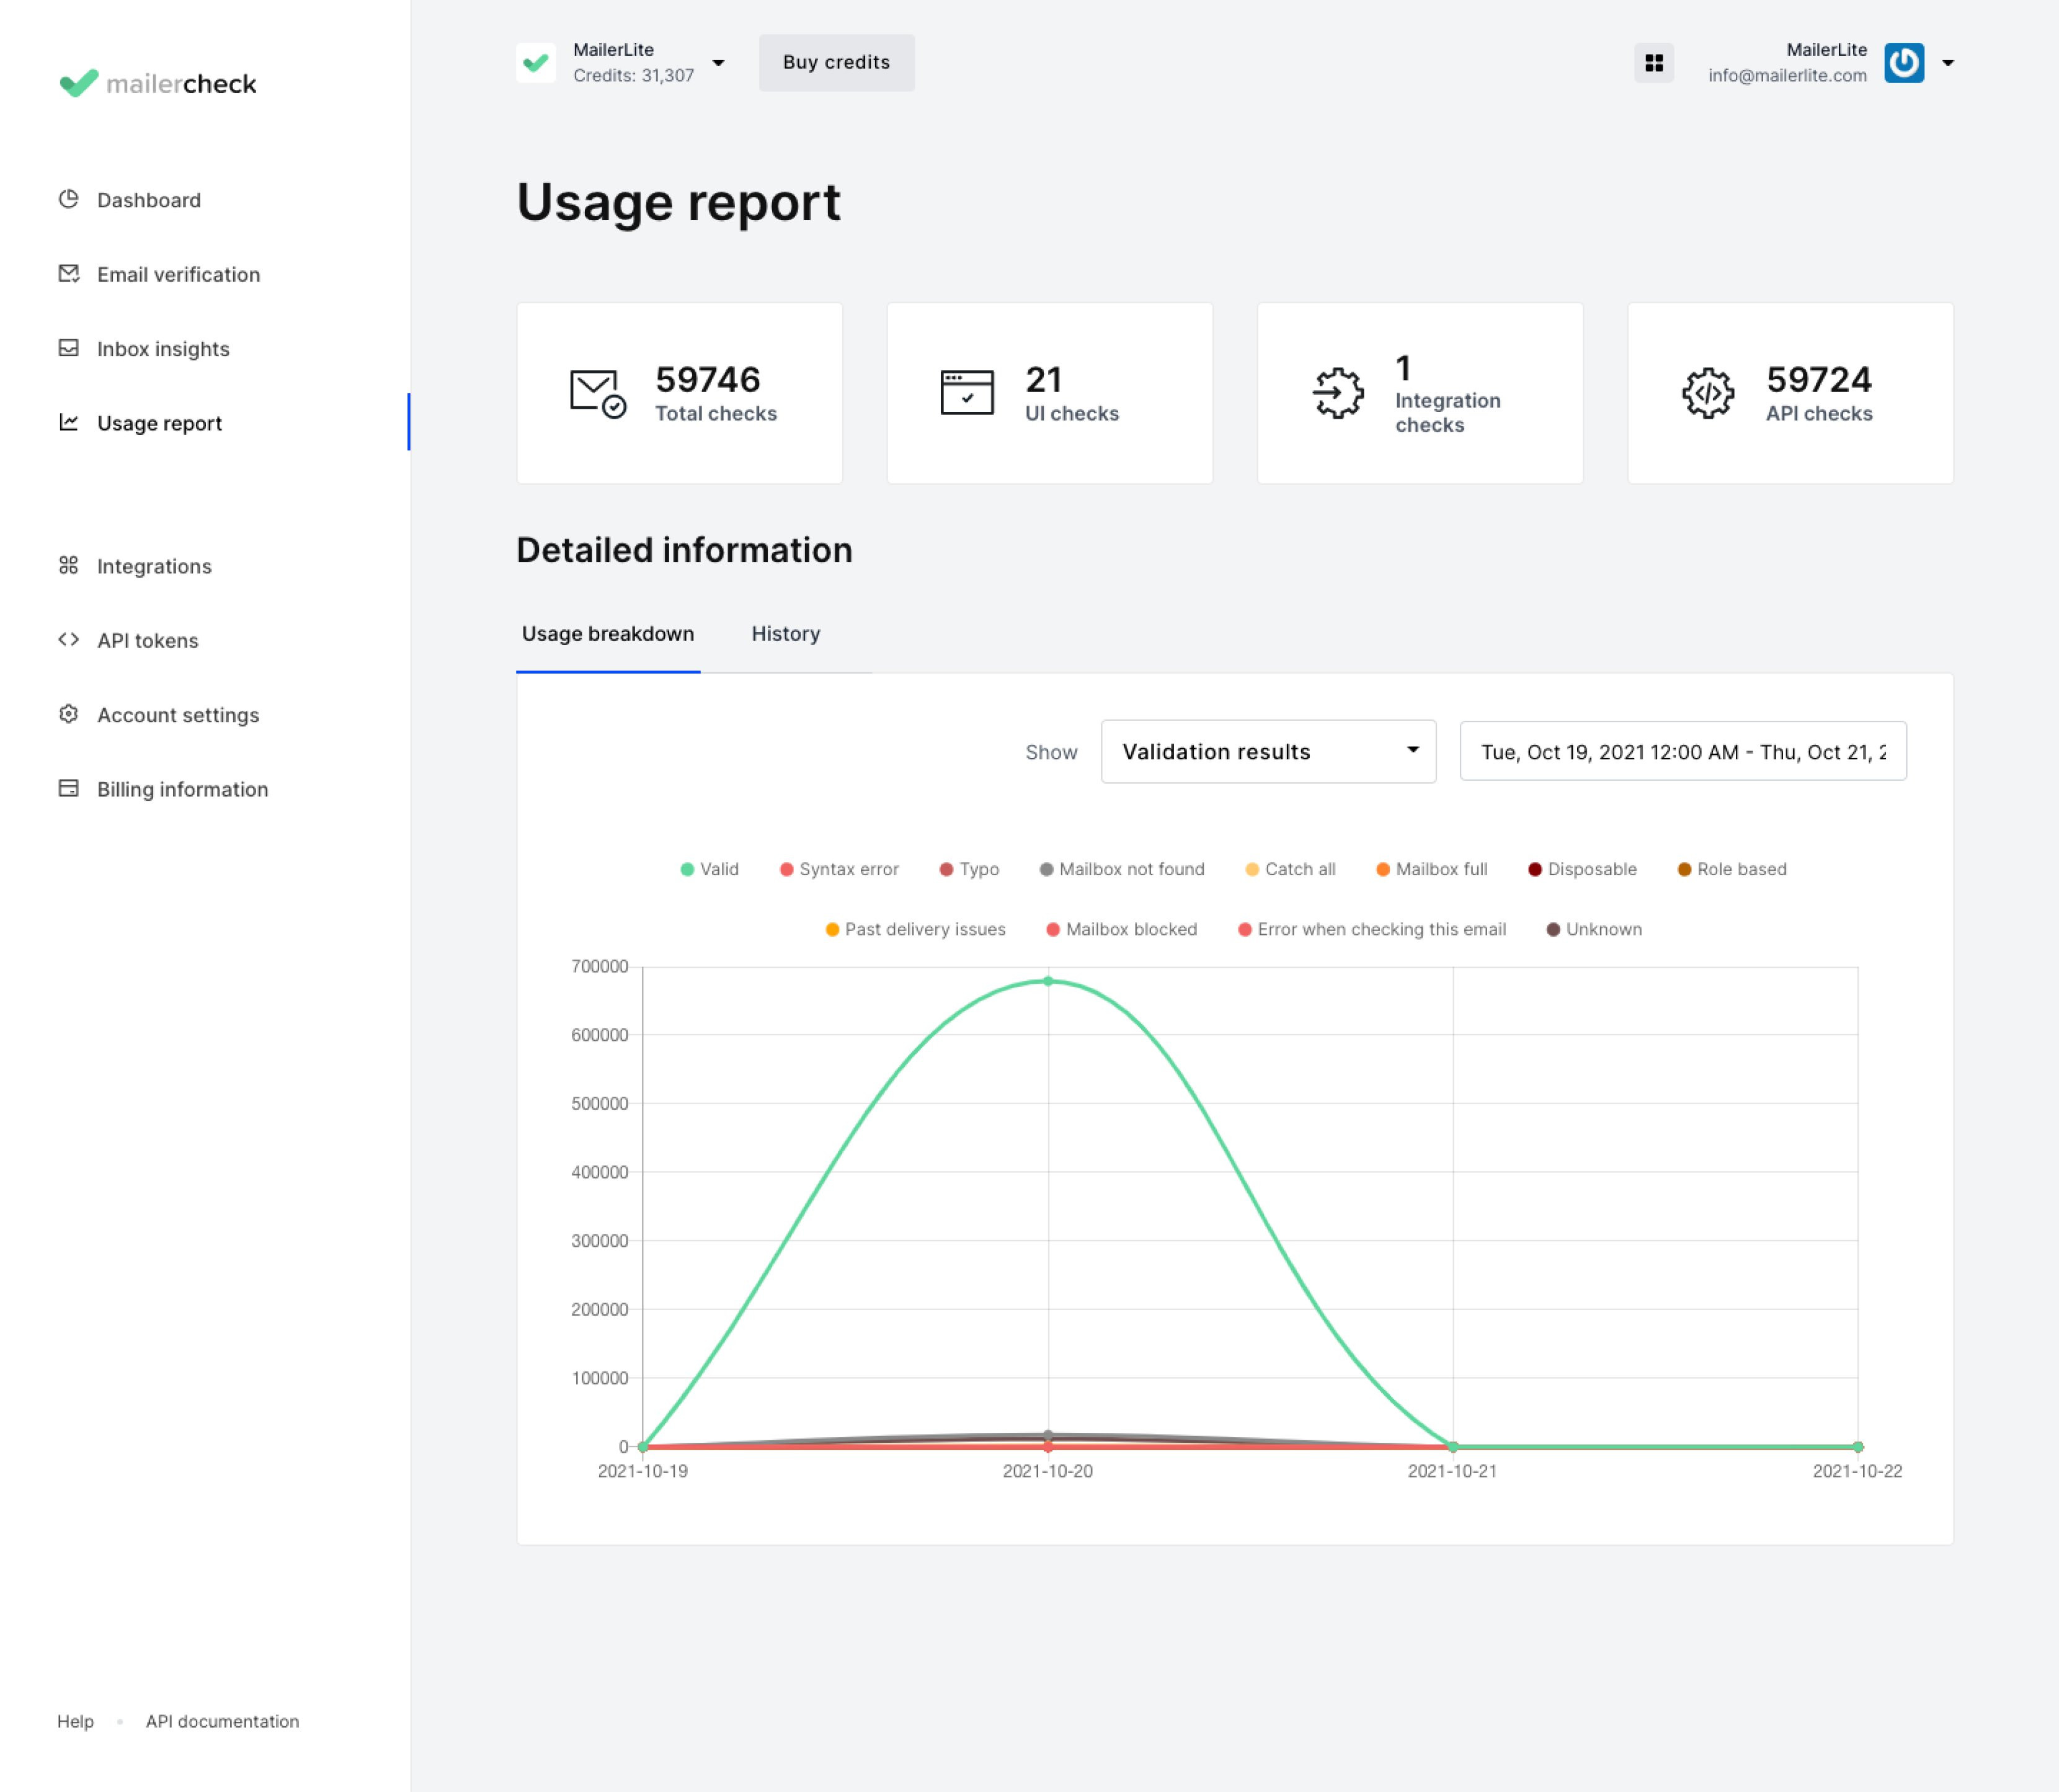Open the Integrations page
This screenshot has height=1792, width=2059.
coord(154,566)
